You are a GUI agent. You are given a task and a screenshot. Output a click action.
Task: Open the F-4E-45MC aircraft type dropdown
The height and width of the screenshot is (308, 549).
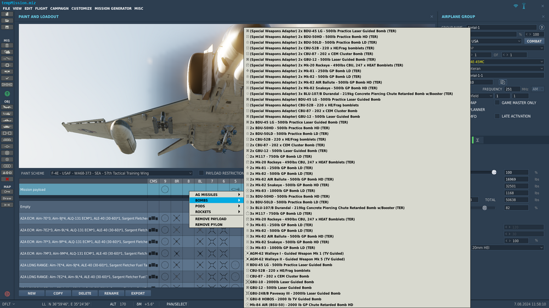click(x=507, y=62)
